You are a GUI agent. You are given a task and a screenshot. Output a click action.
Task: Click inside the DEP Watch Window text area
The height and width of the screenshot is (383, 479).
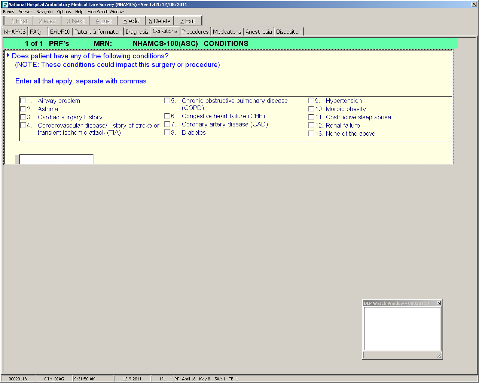(402, 329)
